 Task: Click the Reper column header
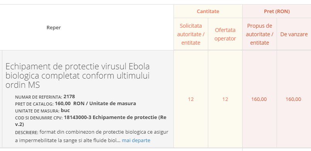pos(54,27)
